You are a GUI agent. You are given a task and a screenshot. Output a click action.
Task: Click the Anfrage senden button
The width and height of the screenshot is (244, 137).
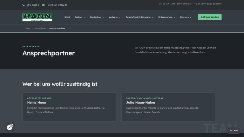[x=210, y=17]
